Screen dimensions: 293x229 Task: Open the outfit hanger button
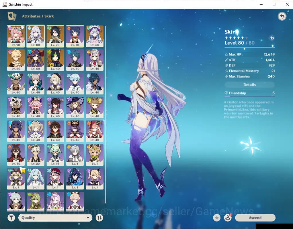click(228, 218)
